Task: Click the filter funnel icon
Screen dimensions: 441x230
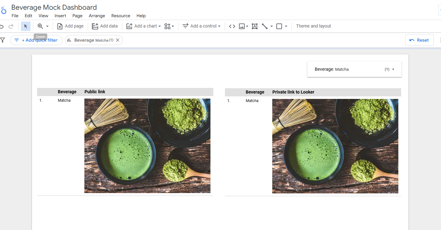Action: click(x=3, y=40)
